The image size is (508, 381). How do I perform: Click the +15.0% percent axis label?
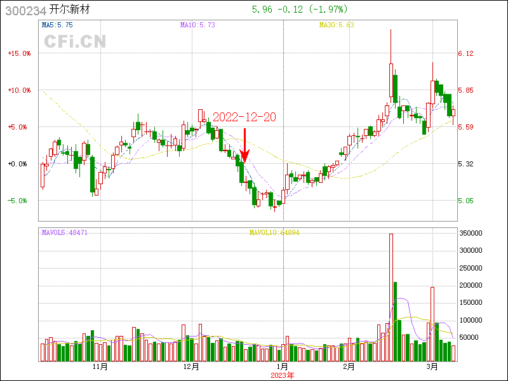pos(19,53)
